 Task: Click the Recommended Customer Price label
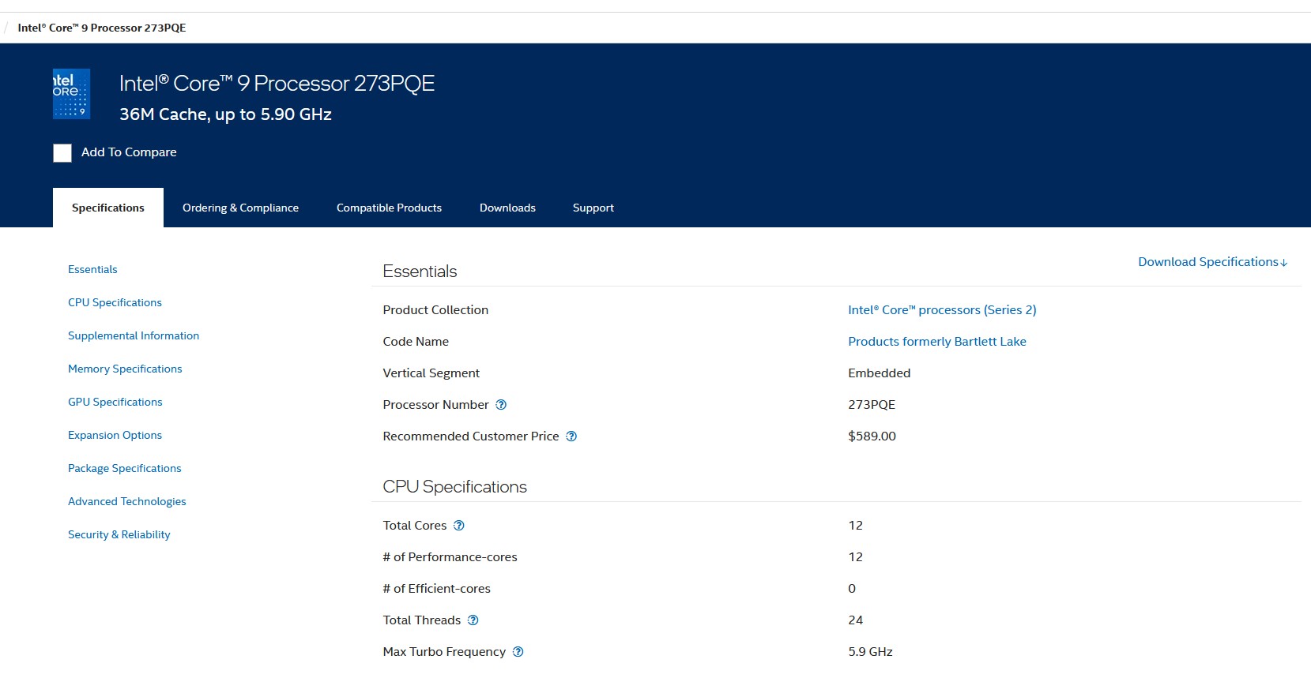tap(471, 436)
